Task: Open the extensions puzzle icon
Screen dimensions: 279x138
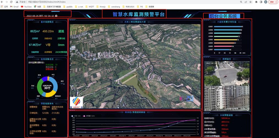Action: click(x=256, y=2)
